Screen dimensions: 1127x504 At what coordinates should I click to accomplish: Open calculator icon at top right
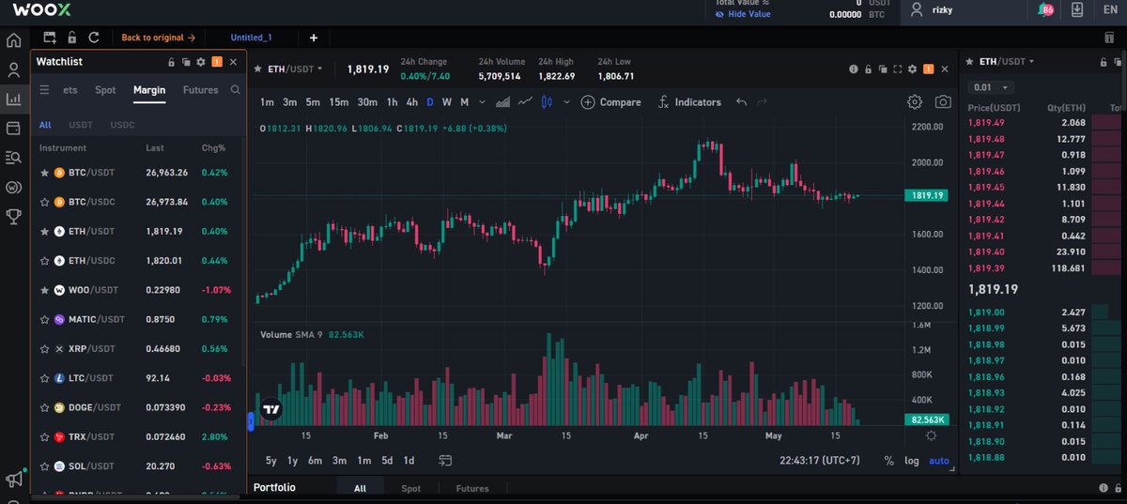tap(1108, 38)
